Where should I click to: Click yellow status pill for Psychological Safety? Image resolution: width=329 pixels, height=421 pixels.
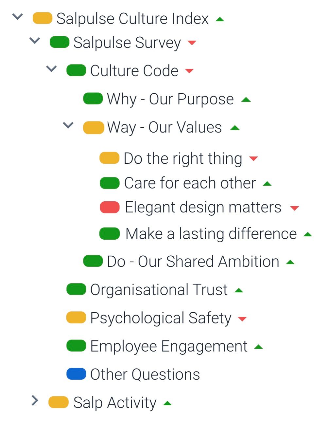coord(76,318)
